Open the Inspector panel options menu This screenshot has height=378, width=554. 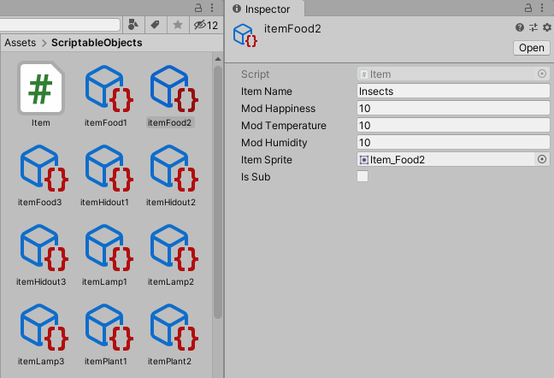point(542,8)
